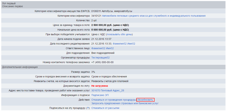Click label 'Номер контактного телефона заказчика'
Image resolution: width=226 pixels, height=111 pixels.
pyautogui.click(x=67, y=62)
